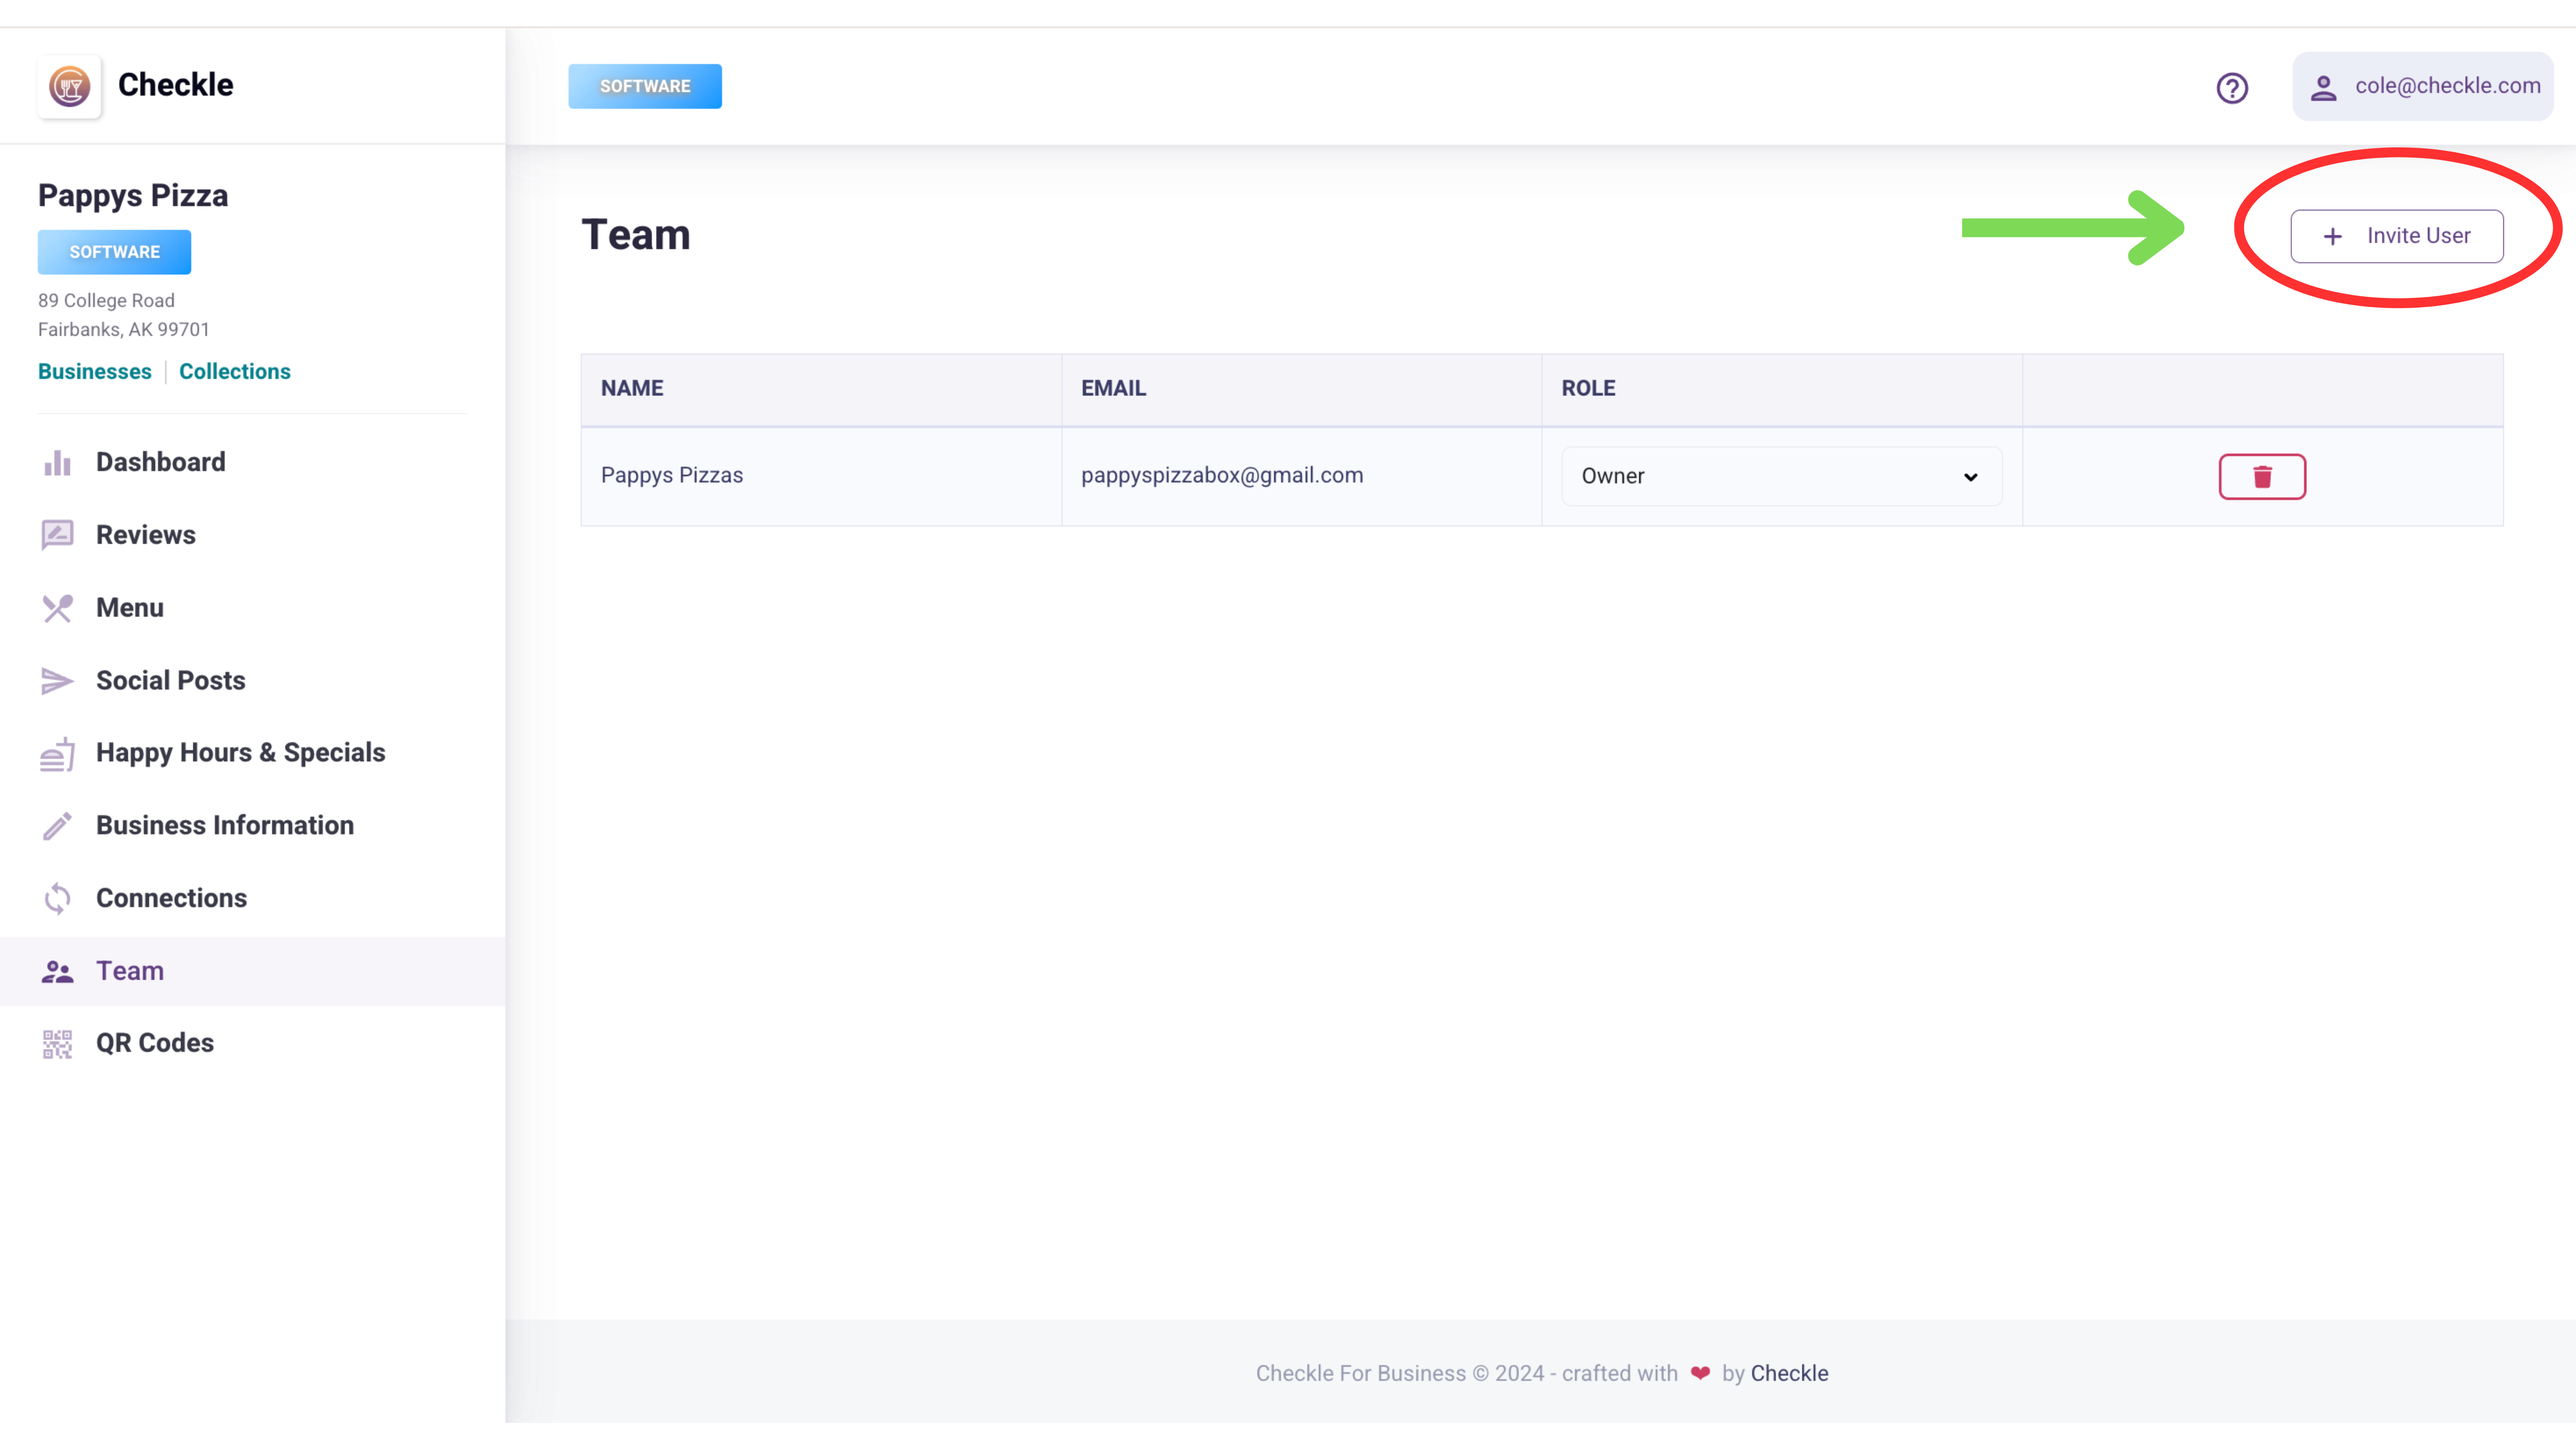Screen dimensions: 2576x1449
Task: Click the Connections sync icon
Action: click(57, 898)
